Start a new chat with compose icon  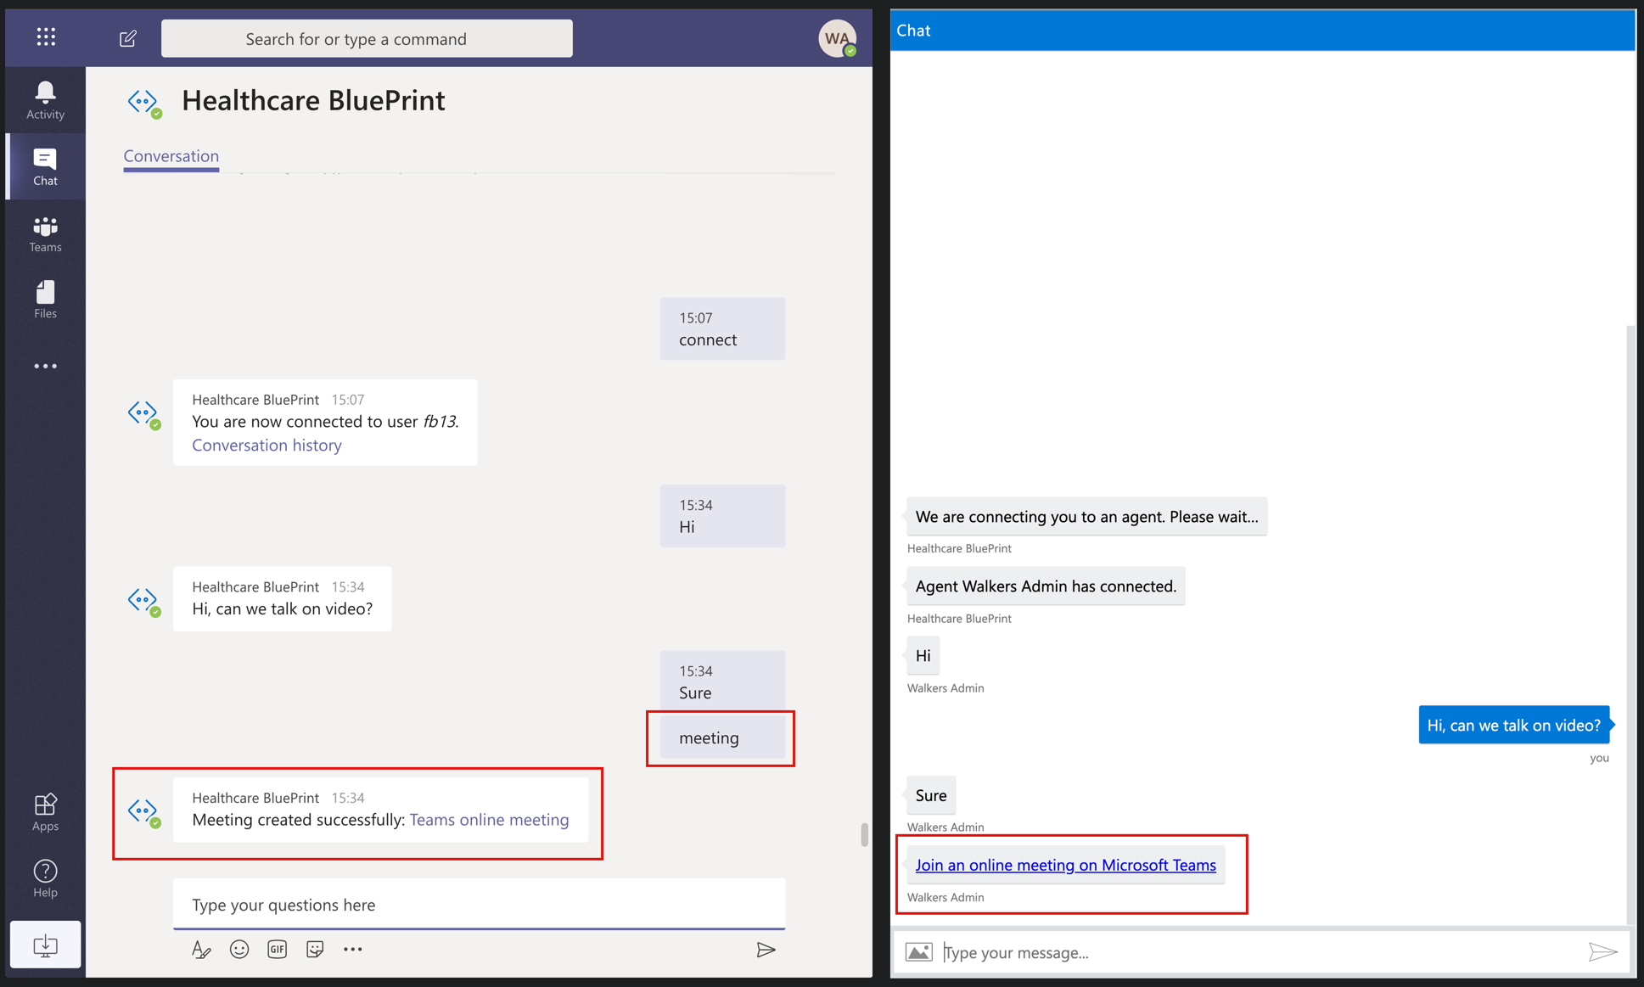pyautogui.click(x=128, y=38)
